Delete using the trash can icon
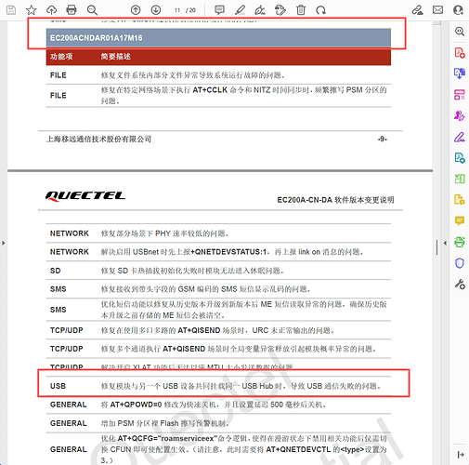The image size is (469, 465). click(301, 10)
